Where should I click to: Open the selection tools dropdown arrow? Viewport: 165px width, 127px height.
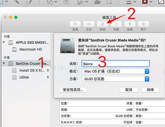6,2
